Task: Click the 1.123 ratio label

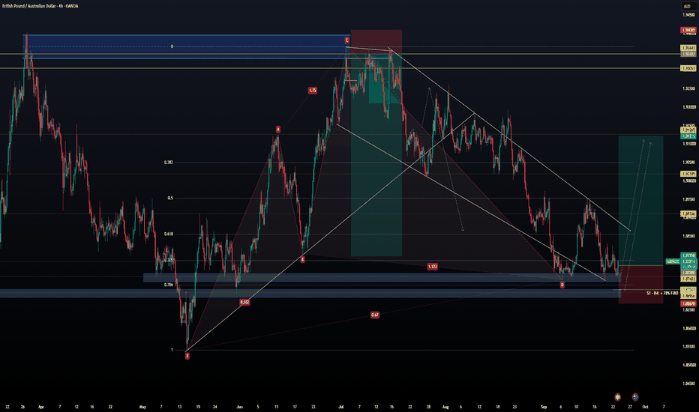Action: [x=432, y=267]
